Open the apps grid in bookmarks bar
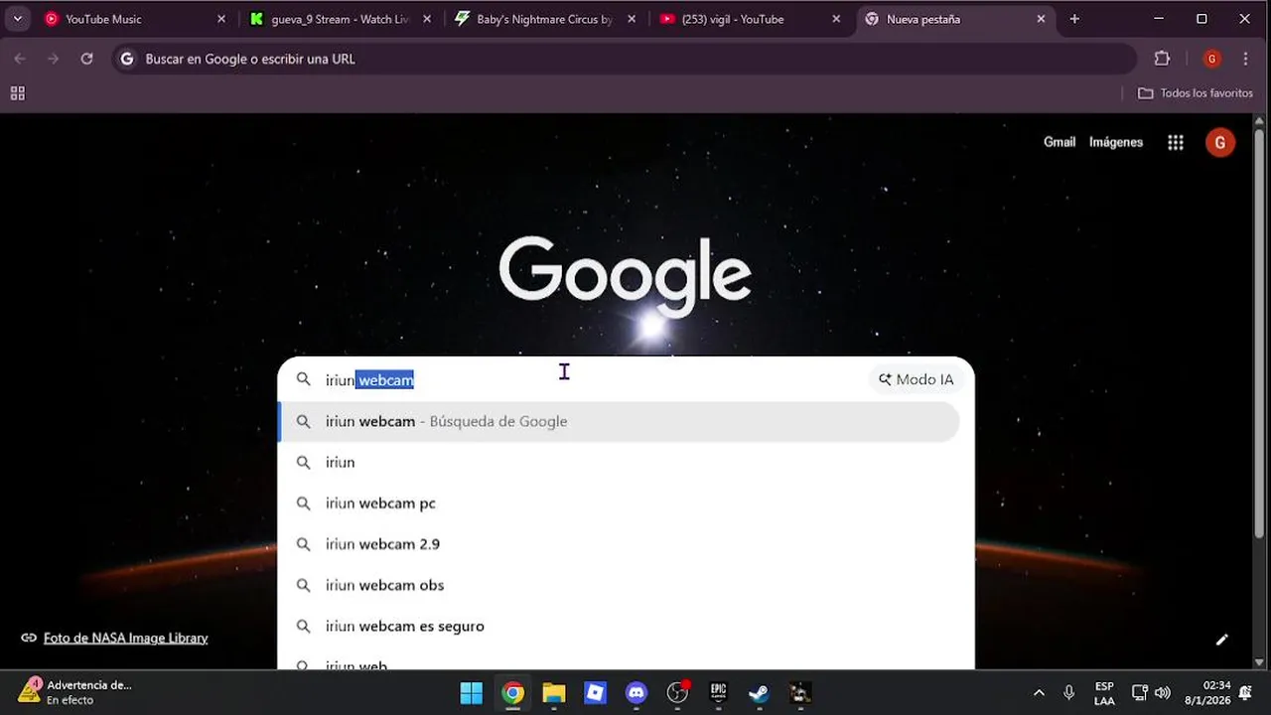 pyautogui.click(x=17, y=93)
